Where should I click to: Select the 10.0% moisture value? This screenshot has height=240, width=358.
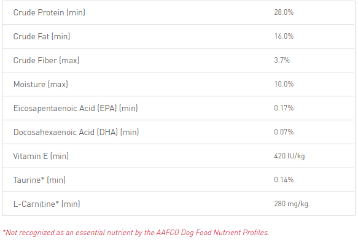pos(284,84)
